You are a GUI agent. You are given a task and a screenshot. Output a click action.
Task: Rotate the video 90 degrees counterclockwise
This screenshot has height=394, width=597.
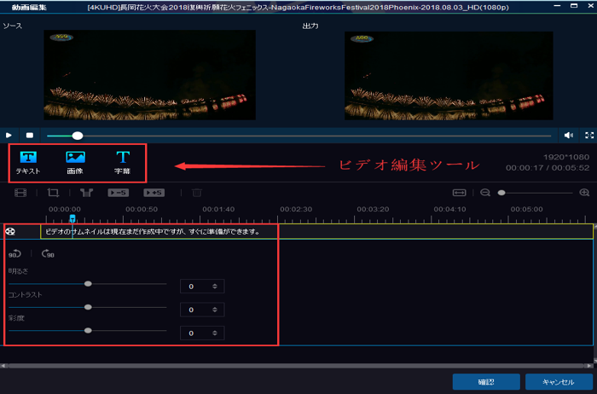(14, 253)
